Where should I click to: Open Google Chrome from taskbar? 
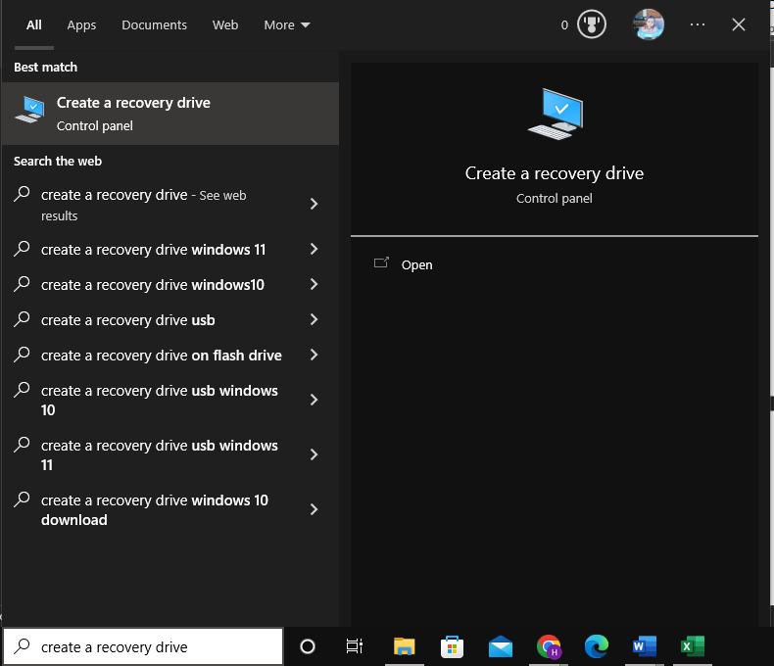[549, 646]
